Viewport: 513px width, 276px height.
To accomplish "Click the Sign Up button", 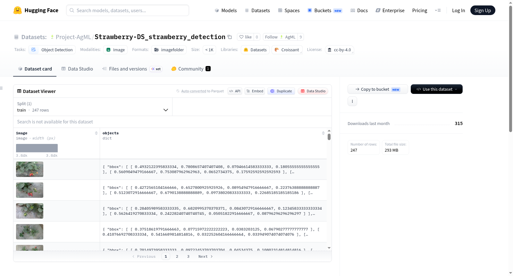I will [483, 10].
